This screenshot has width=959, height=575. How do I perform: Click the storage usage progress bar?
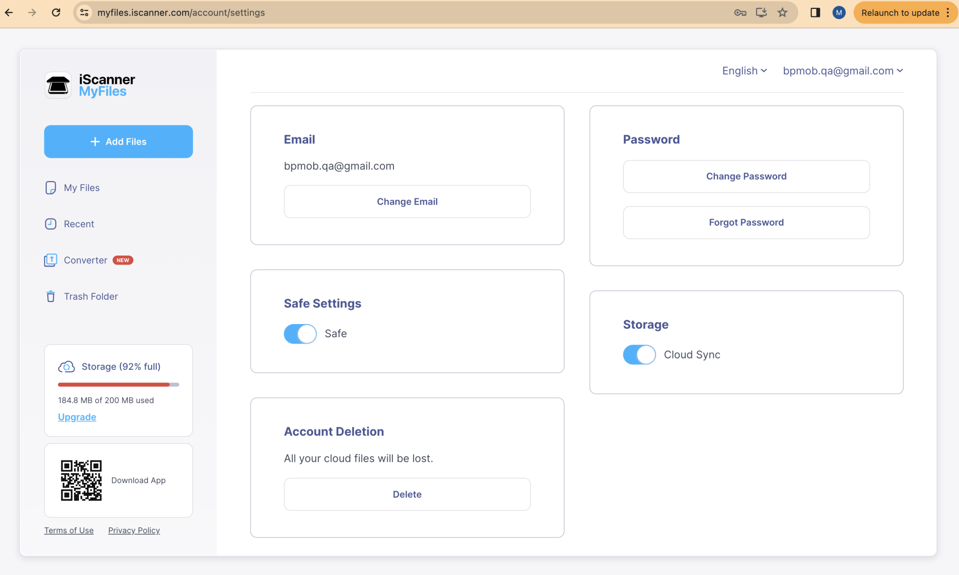point(118,384)
